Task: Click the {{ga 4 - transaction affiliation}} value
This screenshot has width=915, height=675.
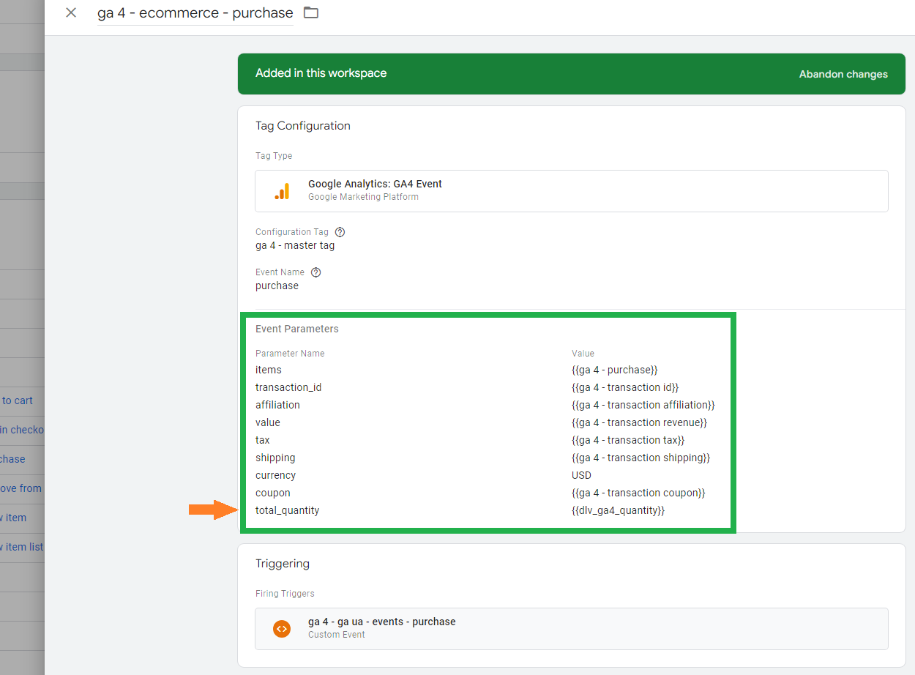Action: click(x=643, y=405)
